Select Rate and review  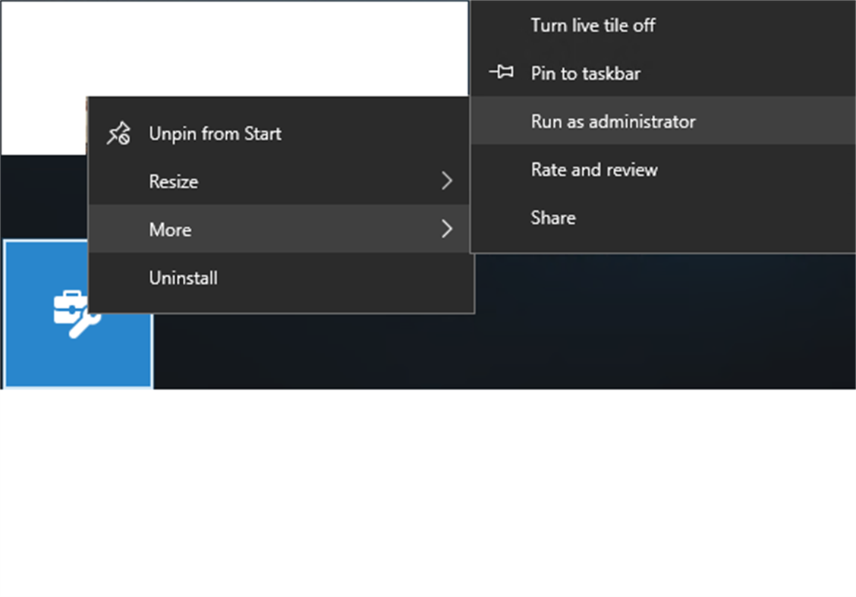[x=593, y=169]
